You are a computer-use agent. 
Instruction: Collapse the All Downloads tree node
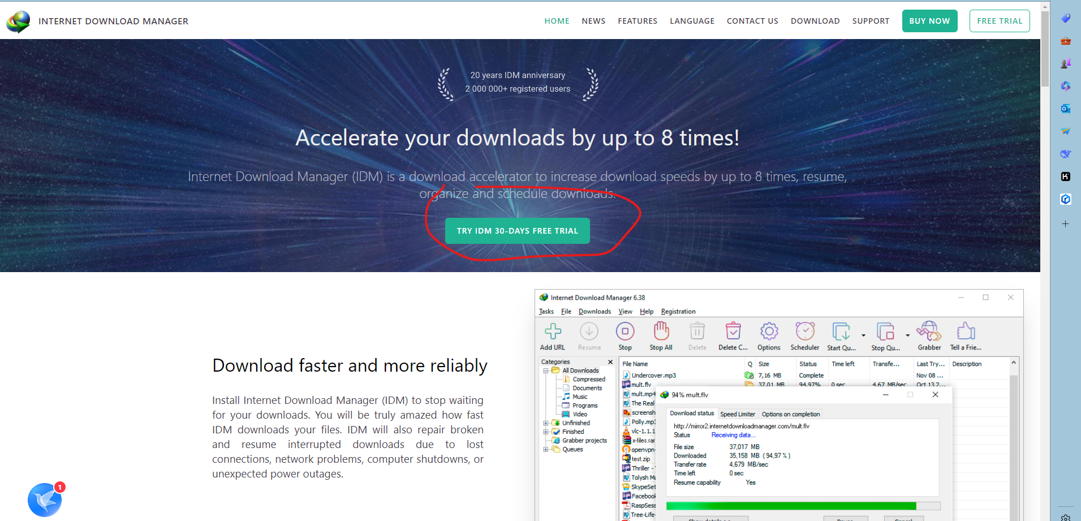546,371
